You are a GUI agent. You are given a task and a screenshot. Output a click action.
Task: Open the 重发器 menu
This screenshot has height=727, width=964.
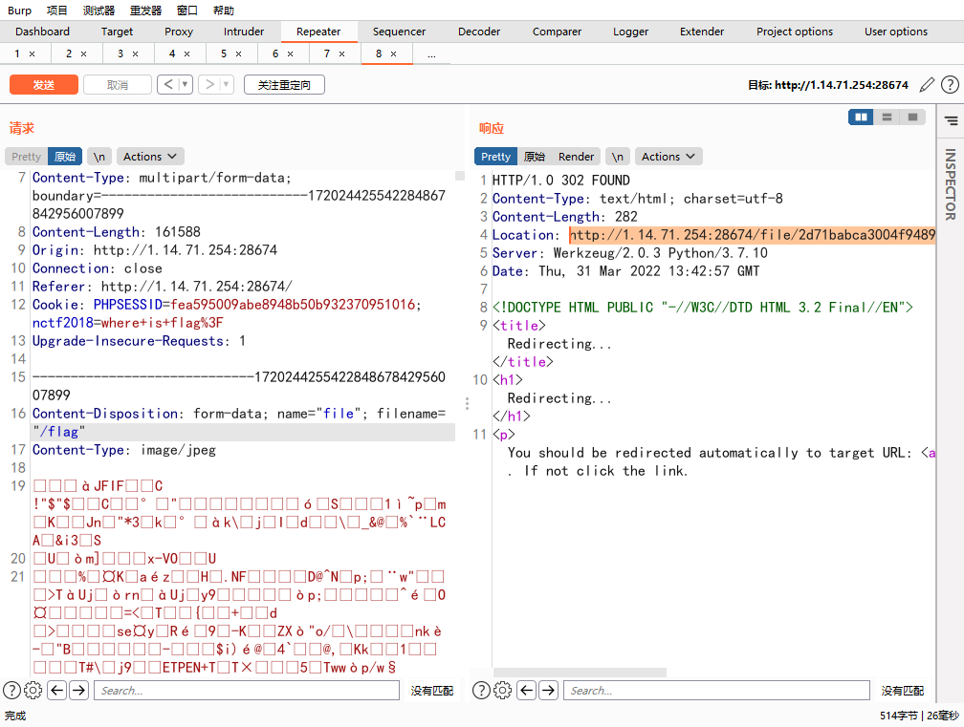point(145,11)
